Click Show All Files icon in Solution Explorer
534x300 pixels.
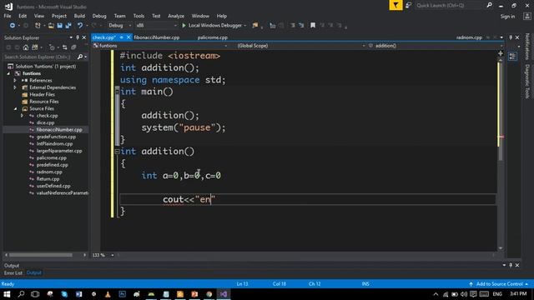pos(73,47)
